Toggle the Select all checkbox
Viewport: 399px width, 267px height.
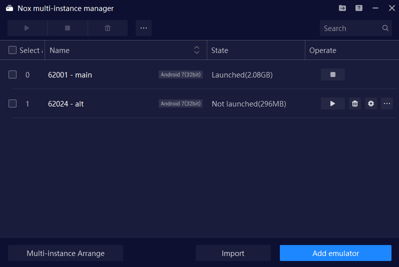click(x=13, y=50)
